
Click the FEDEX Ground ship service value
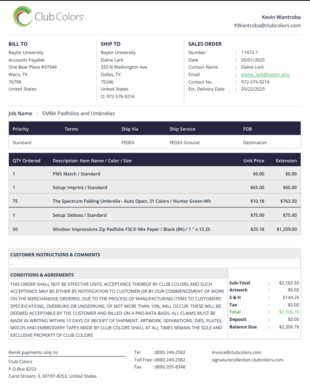click(184, 142)
